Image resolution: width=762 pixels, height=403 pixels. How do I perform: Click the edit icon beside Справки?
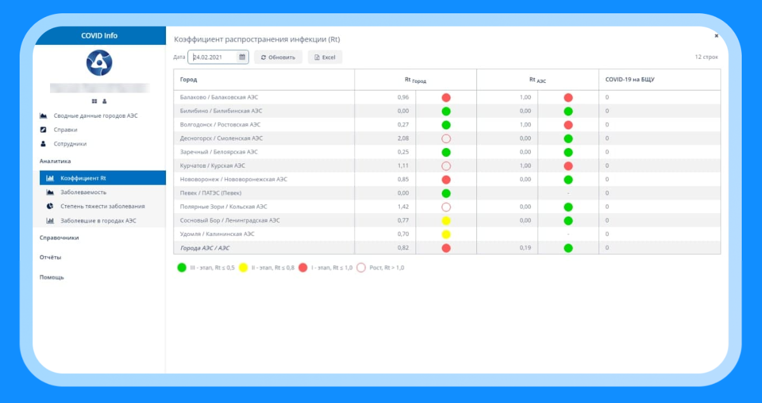pyautogui.click(x=44, y=130)
